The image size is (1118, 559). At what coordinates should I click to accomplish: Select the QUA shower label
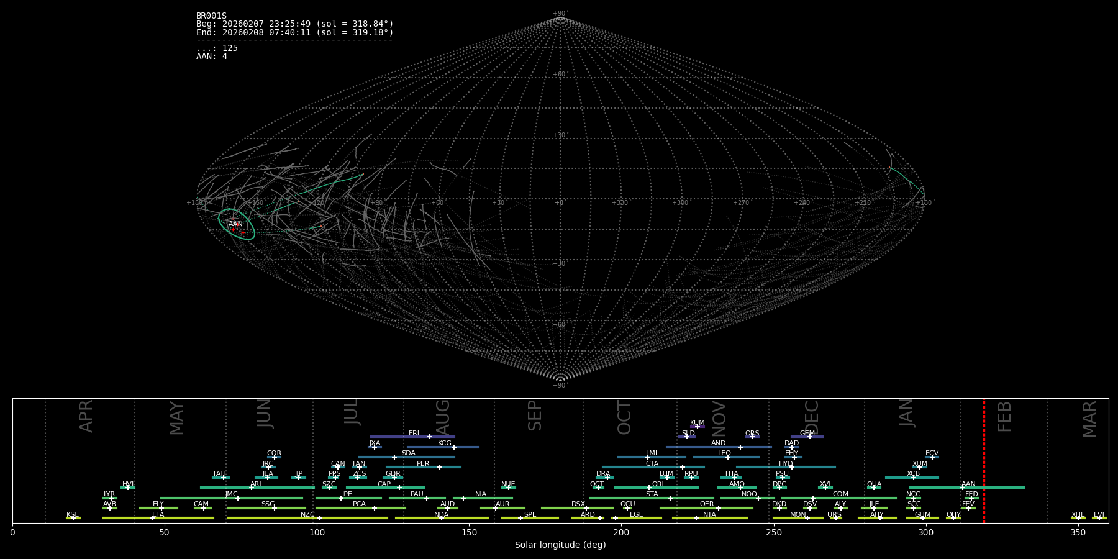(875, 484)
